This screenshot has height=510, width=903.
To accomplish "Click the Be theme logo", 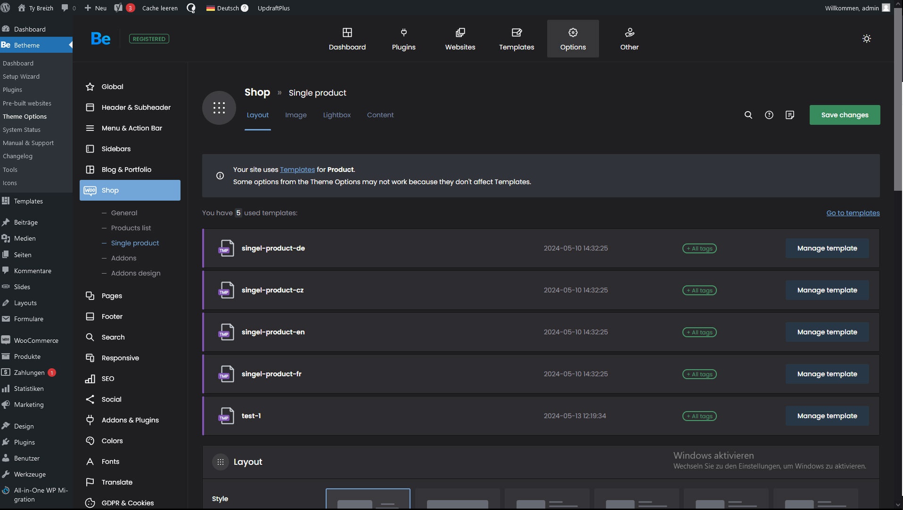I will click(100, 39).
